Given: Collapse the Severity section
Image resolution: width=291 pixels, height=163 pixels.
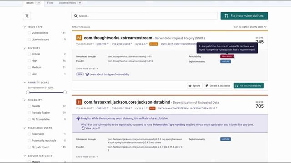Looking at the screenshot, I should coord(25,48).
